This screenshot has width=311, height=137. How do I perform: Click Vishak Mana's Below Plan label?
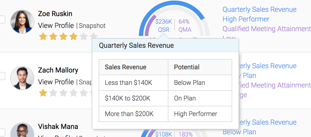[239, 132]
